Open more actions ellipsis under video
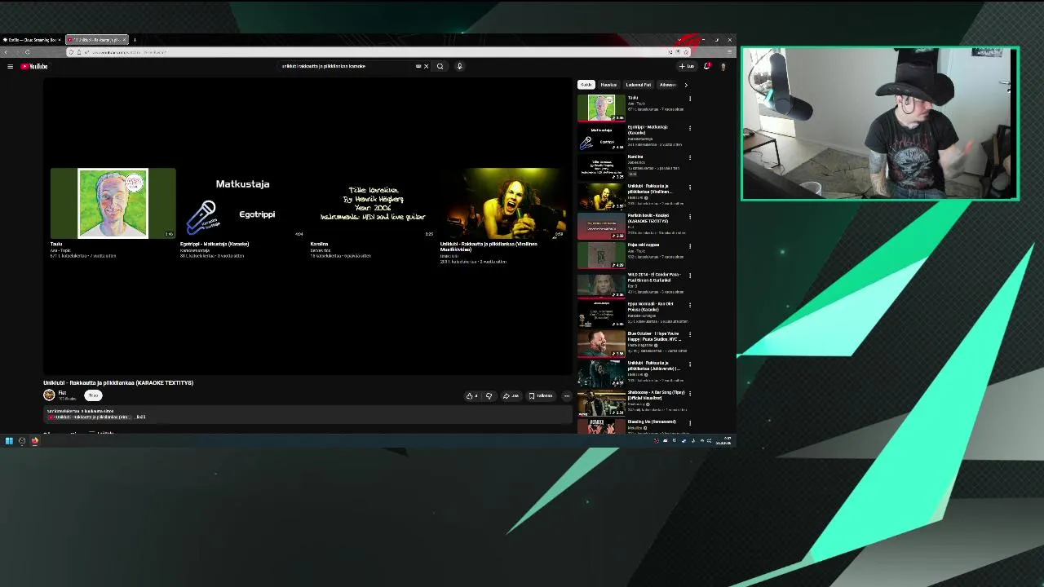This screenshot has width=1044, height=587. (567, 395)
